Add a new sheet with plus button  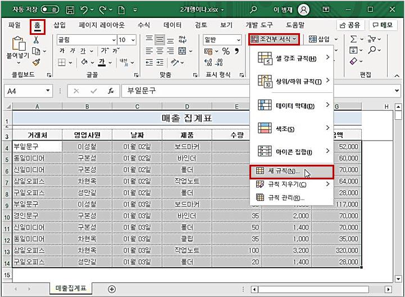112,289
